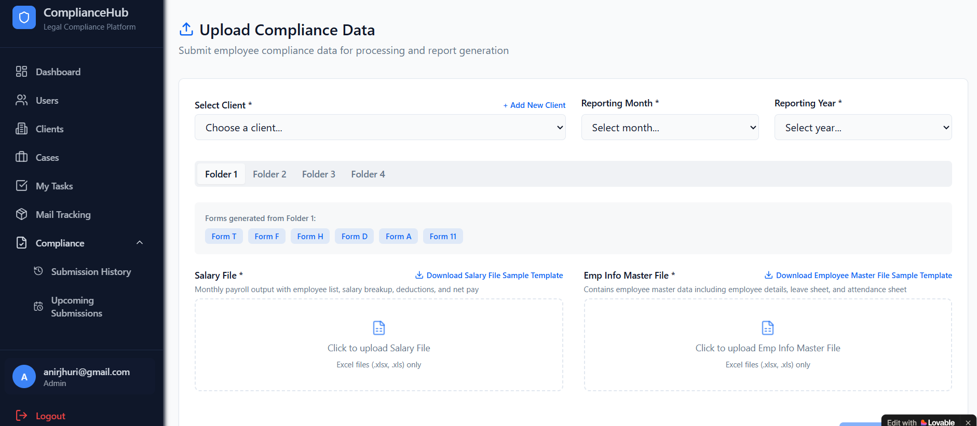Open Upcoming Submissions submenu item
The height and width of the screenshot is (426, 977).
click(x=89, y=307)
